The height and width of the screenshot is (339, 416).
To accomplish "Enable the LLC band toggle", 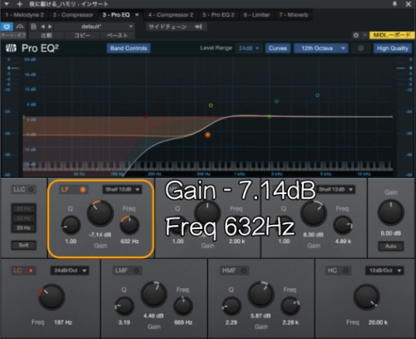I will [x=23, y=190].
